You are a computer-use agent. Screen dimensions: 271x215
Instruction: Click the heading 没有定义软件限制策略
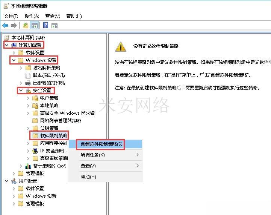(156, 46)
